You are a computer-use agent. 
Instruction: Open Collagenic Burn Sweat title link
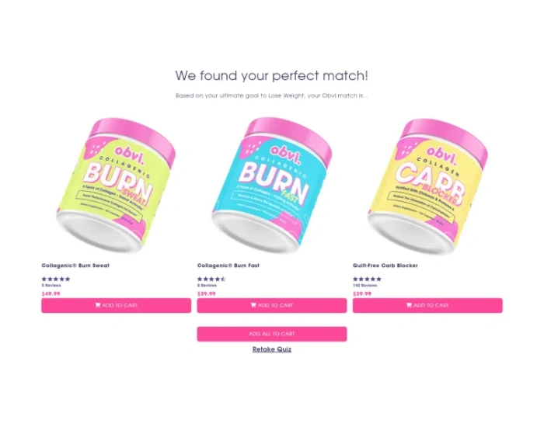point(75,266)
